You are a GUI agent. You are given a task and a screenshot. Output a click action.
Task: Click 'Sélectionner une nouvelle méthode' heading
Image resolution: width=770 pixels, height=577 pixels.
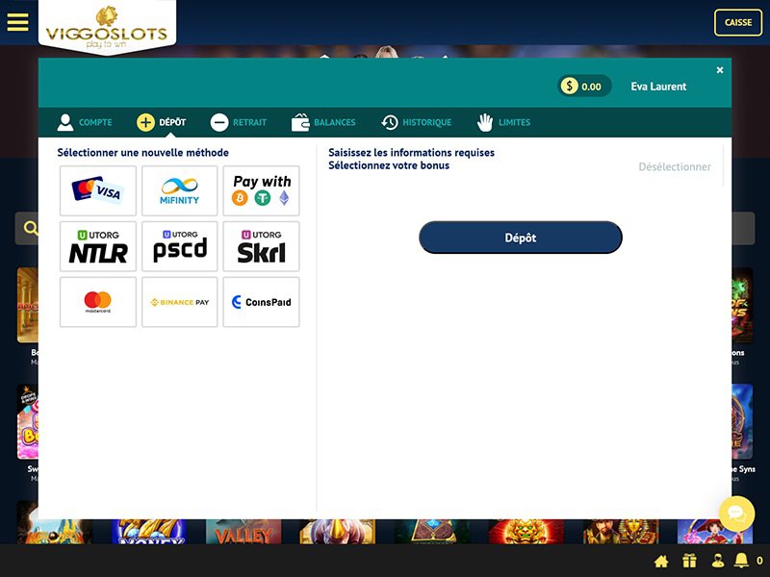[x=142, y=153]
